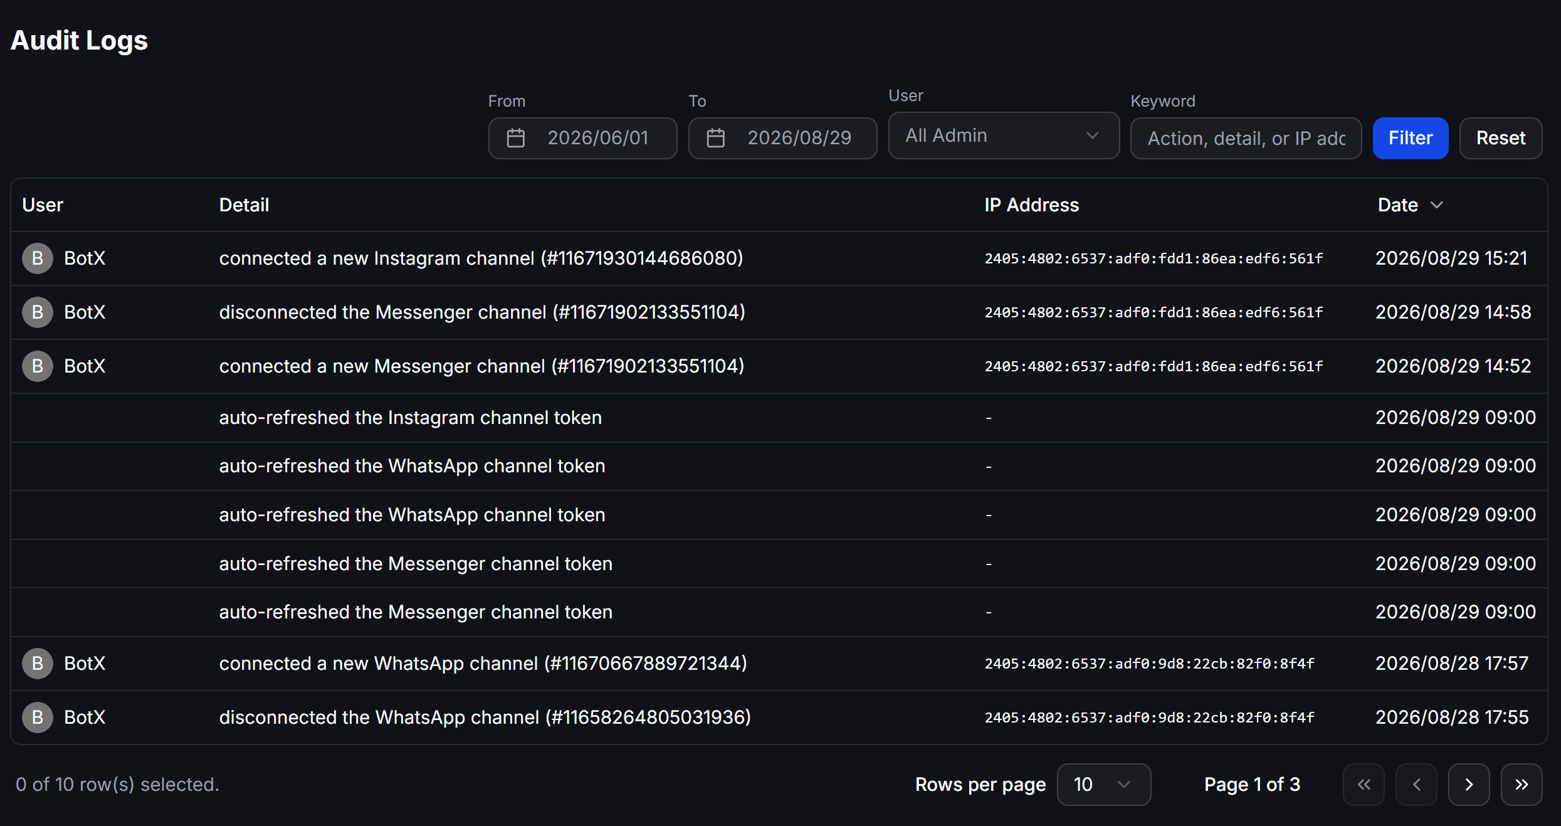Select 'connected a new Messenger channel' detail
Image resolution: width=1561 pixels, height=826 pixels.
481,366
